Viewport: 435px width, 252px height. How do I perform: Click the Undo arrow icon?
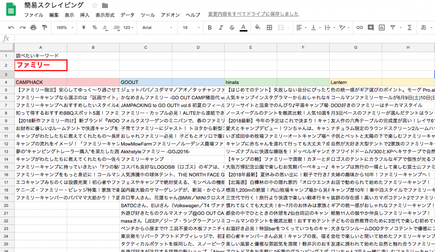[x=11, y=28]
